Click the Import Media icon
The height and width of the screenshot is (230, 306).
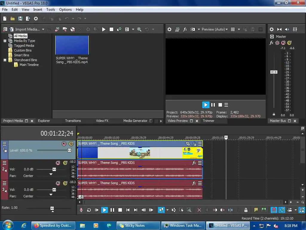(x=11, y=29)
